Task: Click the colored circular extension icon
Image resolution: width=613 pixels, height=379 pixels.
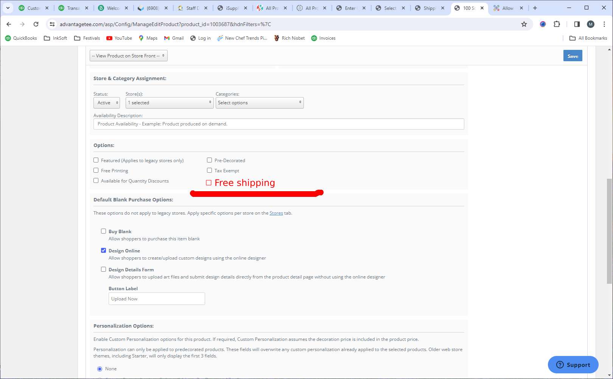Action: (543, 24)
